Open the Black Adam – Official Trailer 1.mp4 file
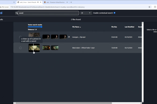 (x=83, y=48)
